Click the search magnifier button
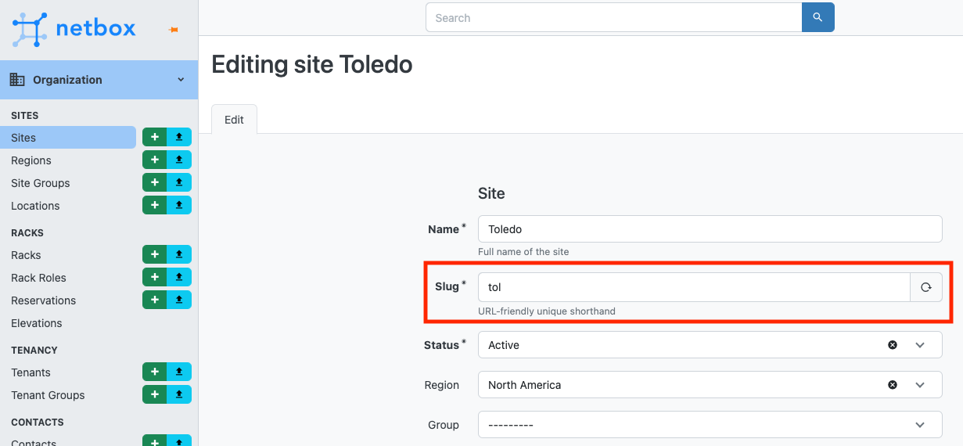Viewport: 963px width, 446px height. point(817,17)
